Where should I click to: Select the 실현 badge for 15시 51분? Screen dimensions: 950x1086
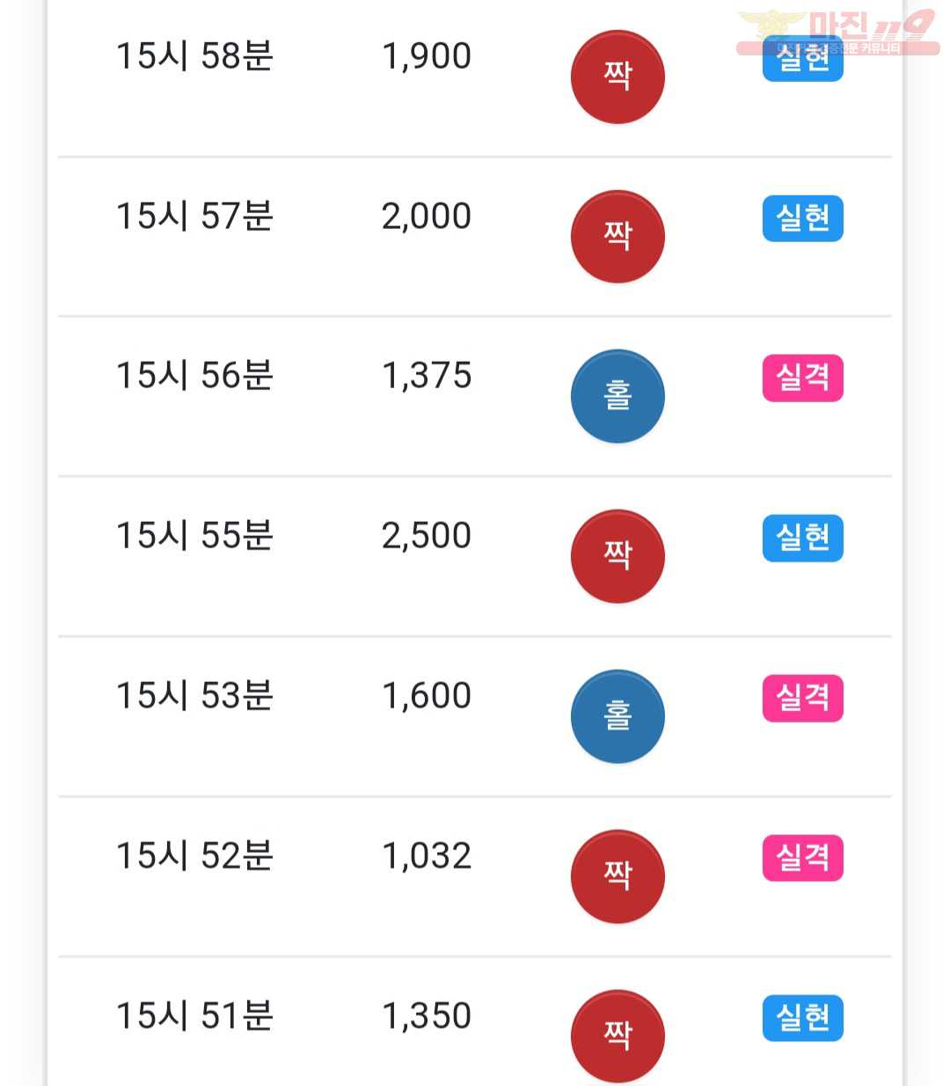pyautogui.click(x=802, y=1018)
